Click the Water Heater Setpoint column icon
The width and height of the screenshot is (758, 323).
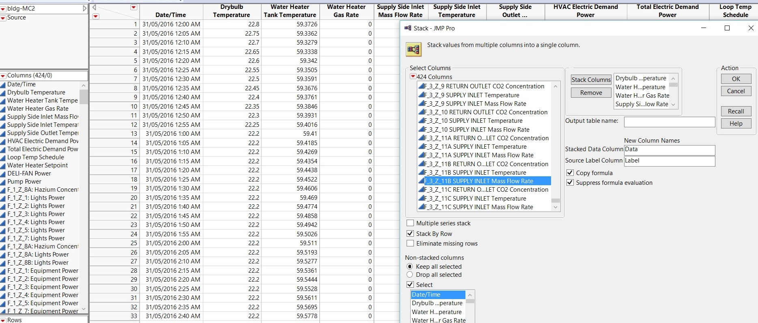point(3,165)
